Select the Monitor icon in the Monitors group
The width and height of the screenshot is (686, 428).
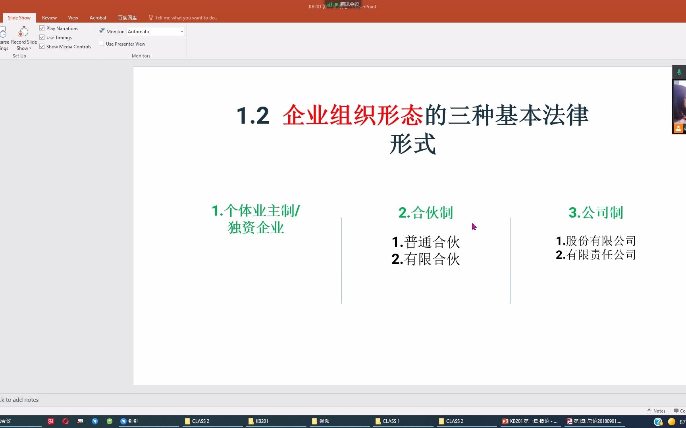click(102, 31)
